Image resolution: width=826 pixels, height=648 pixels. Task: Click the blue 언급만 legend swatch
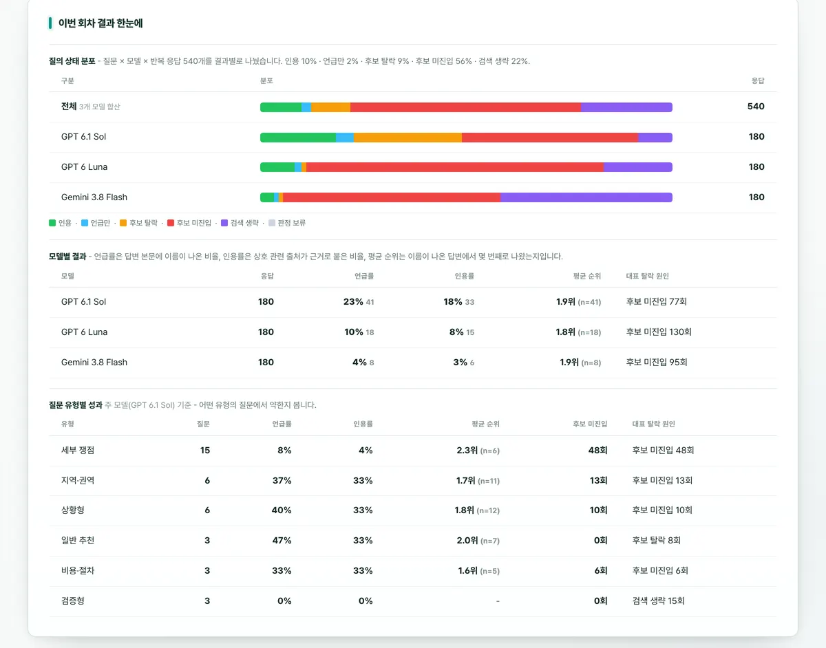point(85,223)
